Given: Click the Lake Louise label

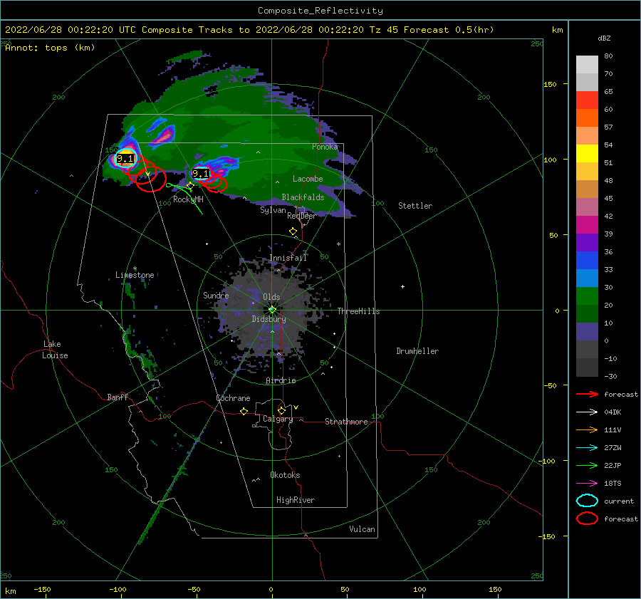Looking at the screenshot, I should [55, 350].
